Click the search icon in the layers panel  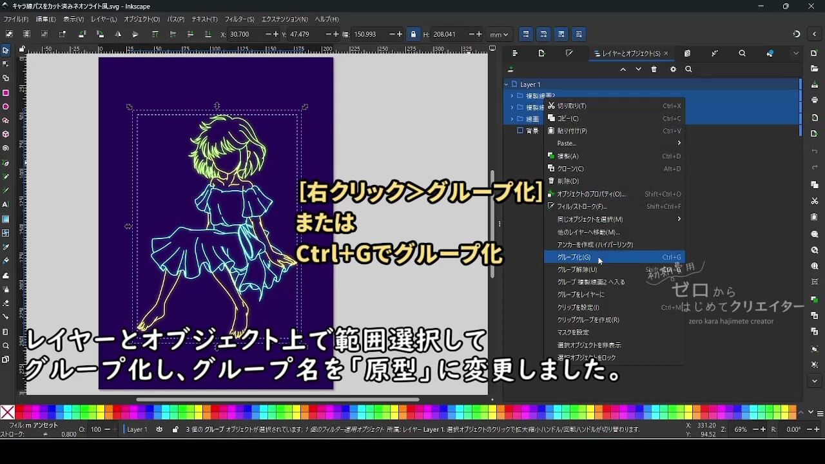[x=688, y=70]
